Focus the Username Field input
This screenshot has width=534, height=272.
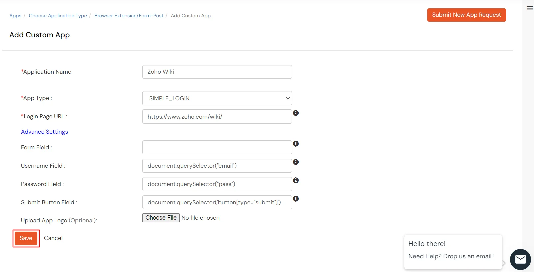[217, 166]
